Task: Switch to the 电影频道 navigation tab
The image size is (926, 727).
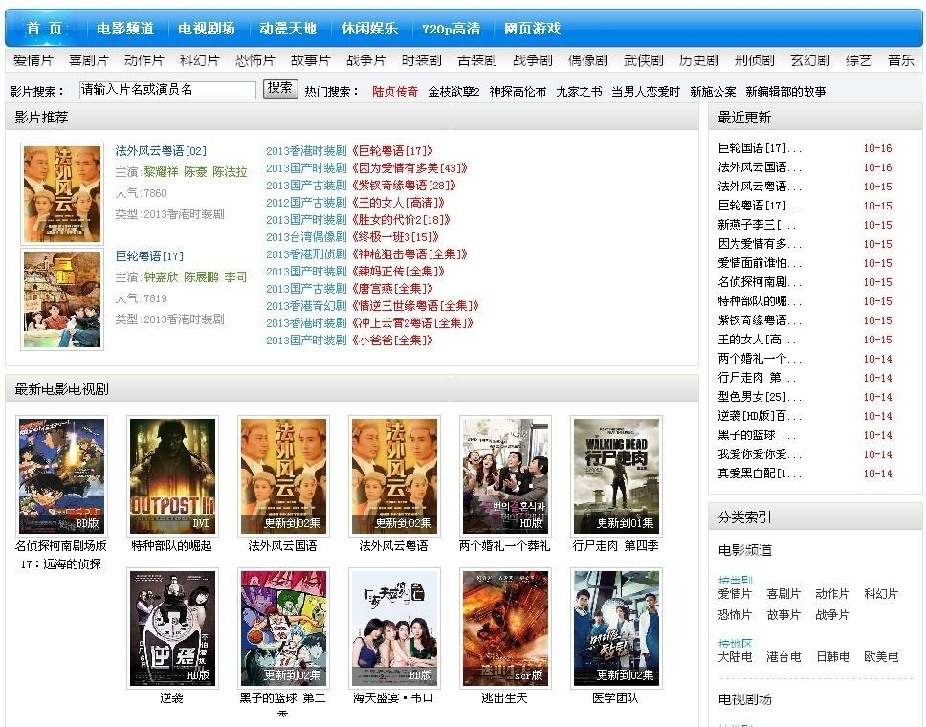Action: coord(125,29)
